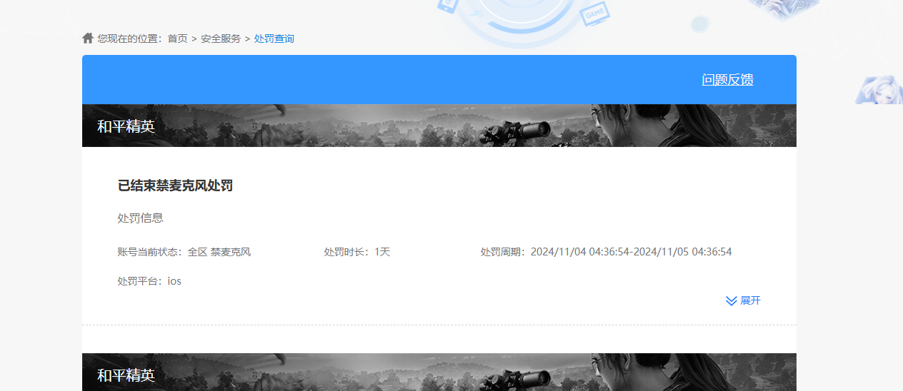Select 处罚查询 in the breadcrumb

tap(274, 39)
